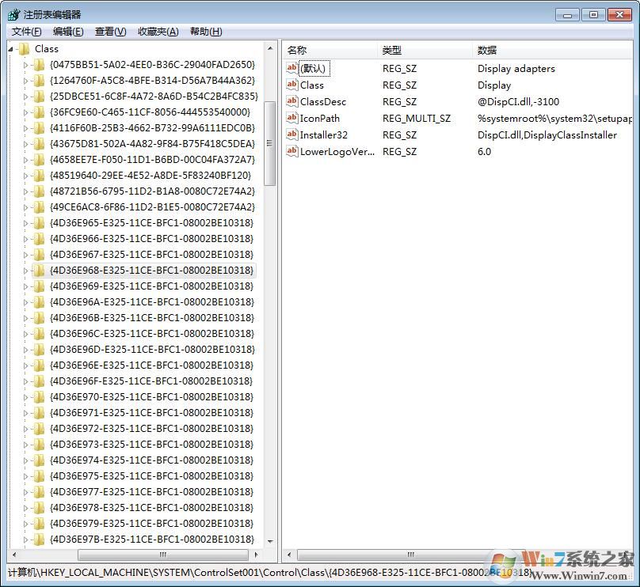Image resolution: width=640 pixels, height=587 pixels.
Task: Collapse the Class tree node
Action: [x=10, y=49]
